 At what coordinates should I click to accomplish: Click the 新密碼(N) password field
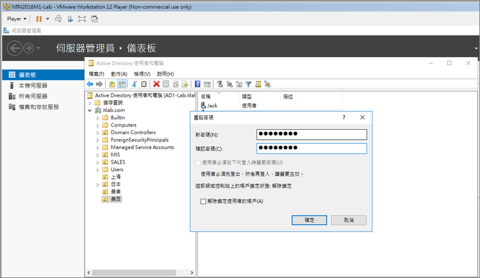point(312,135)
